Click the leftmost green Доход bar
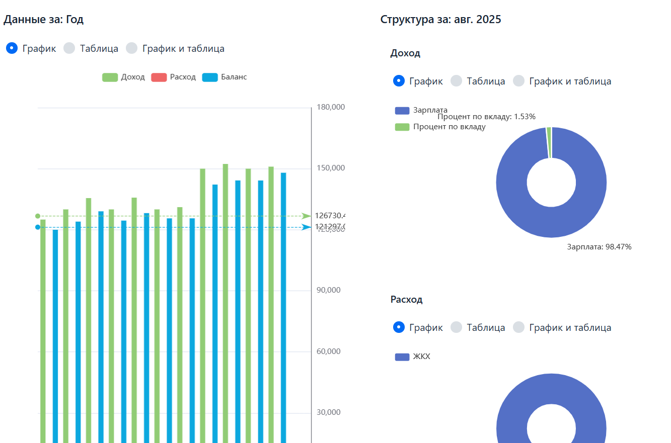The image size is (671, 443). tap(43, 331)
